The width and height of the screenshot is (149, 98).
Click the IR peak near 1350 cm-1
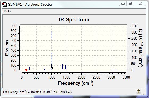click(x=62, y=65)
